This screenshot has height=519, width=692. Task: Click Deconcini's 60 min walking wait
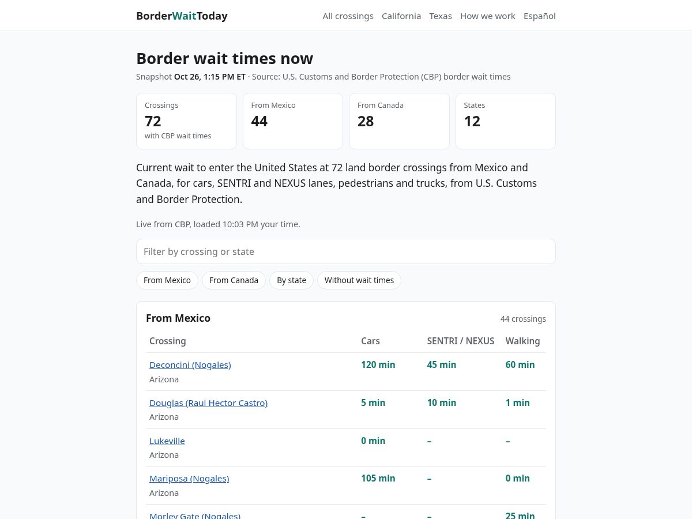click(520, 365)
